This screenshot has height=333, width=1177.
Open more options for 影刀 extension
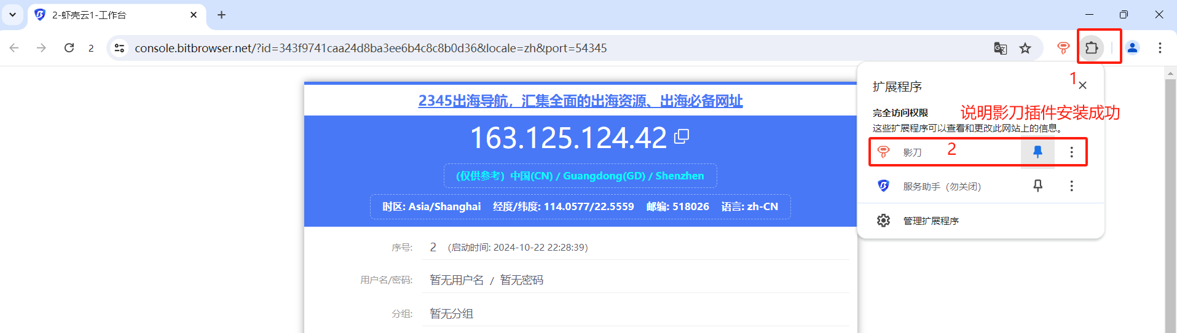1071,152
